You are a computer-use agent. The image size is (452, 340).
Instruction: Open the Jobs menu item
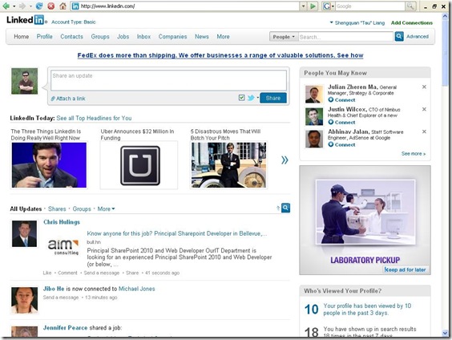pos(123,37)
